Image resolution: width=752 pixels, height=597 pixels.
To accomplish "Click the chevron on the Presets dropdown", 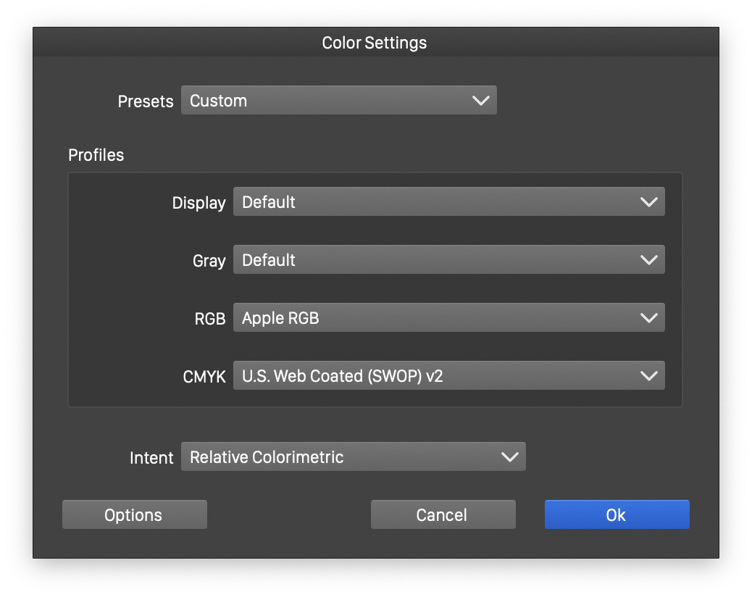I will click(480, 100).
